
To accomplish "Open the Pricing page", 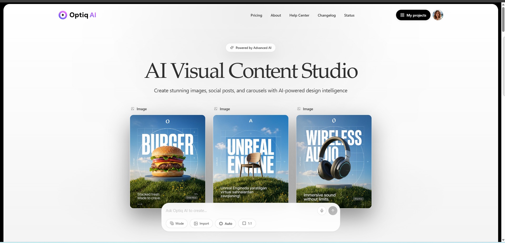I will click(x=256, y=15).
